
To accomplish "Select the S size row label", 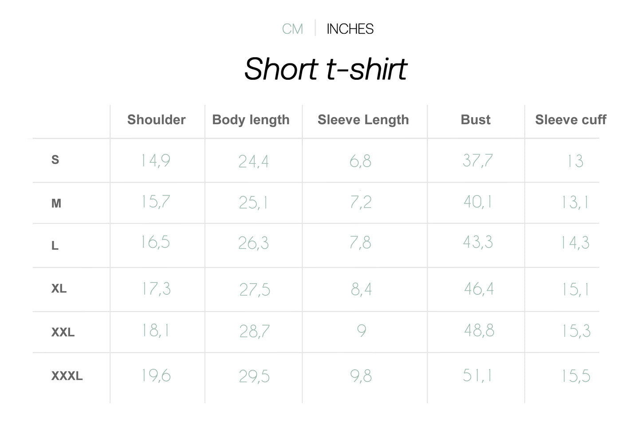I will (55, 160).
